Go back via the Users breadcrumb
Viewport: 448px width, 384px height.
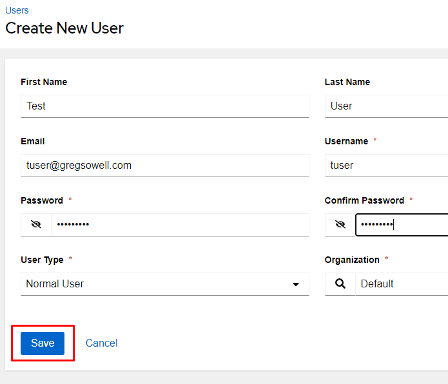click(x=17, y=10)
